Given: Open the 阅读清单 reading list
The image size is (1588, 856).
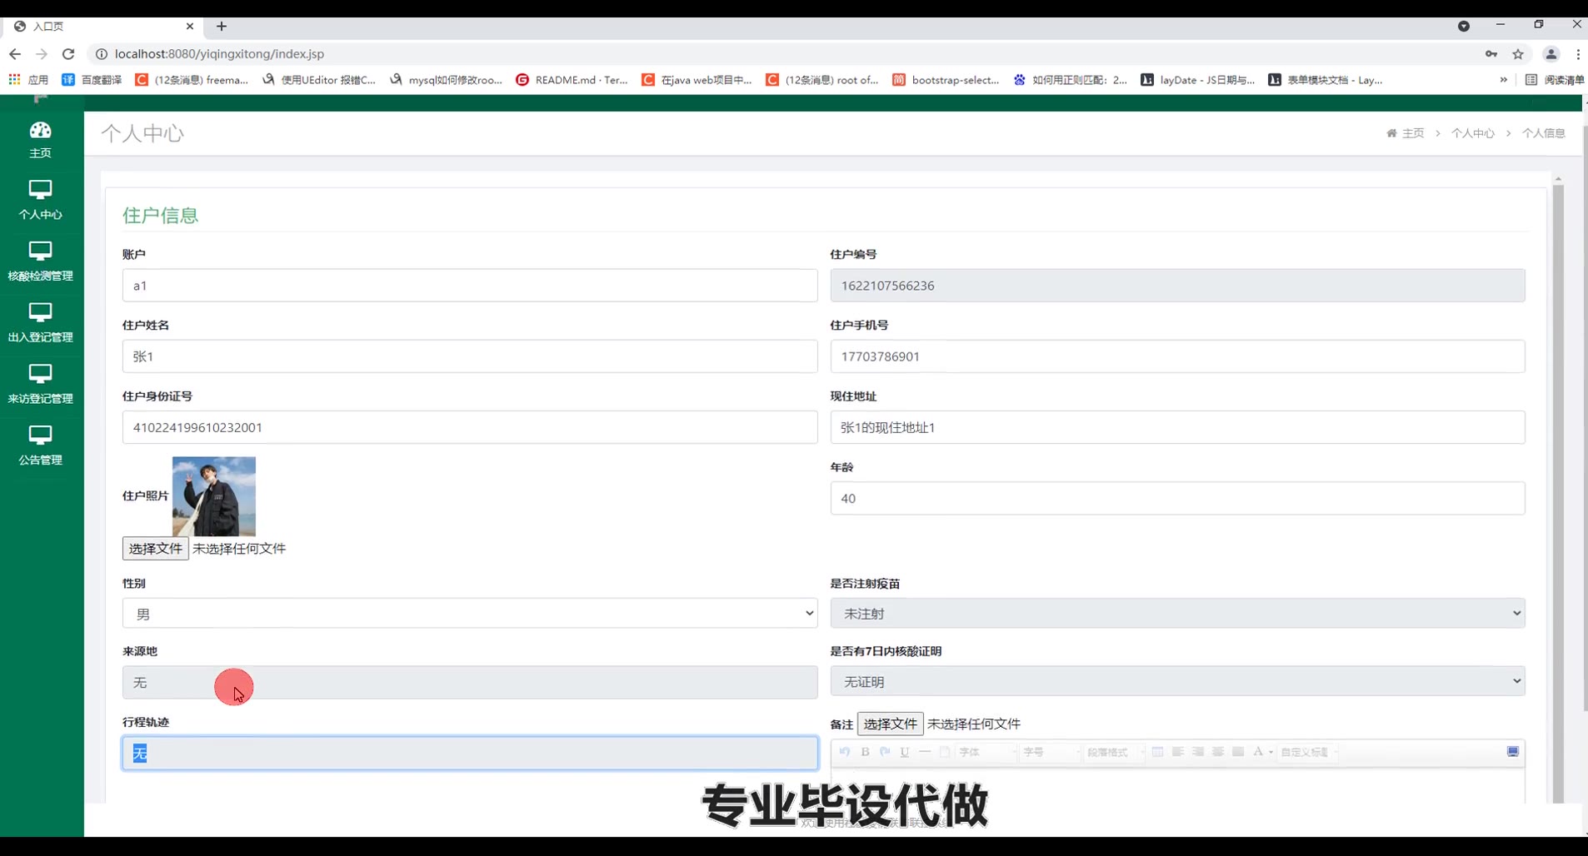Looking at the screenshot, I should coord(1555,80).
